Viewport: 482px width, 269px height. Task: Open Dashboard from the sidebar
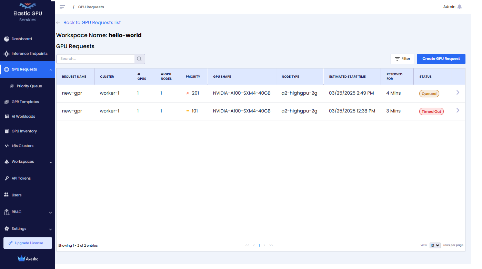21,39
